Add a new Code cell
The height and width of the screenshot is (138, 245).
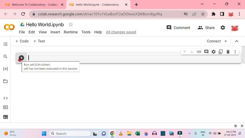pos(22,41)
